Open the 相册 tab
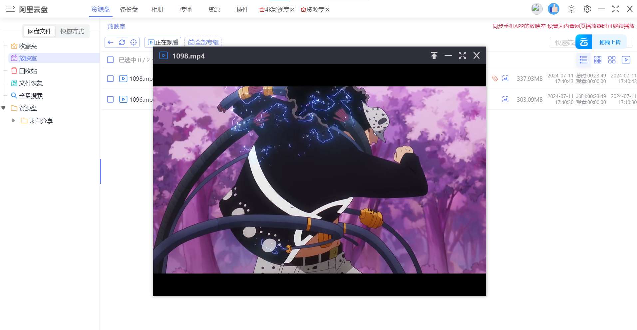The height and width of the screenshot is (330, 637). (157, 9)
